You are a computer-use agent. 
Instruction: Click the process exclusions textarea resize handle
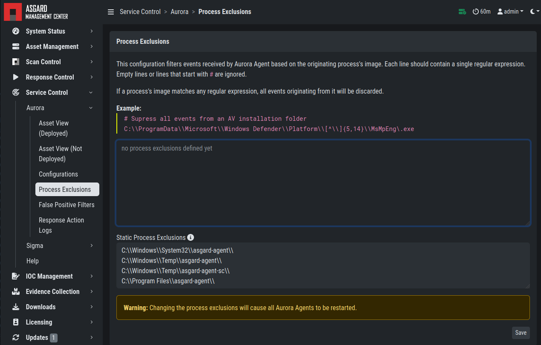528,223
